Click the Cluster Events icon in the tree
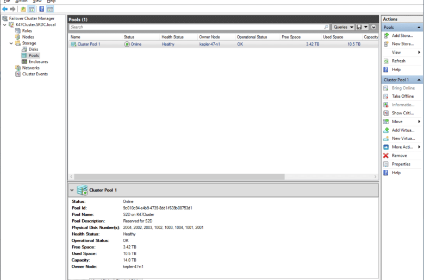Image resolution: width=424 pixels, height=280 pixels. [x=18, y=74]
